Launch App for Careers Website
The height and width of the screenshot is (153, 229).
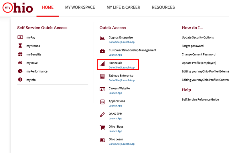tap(115, 93)
